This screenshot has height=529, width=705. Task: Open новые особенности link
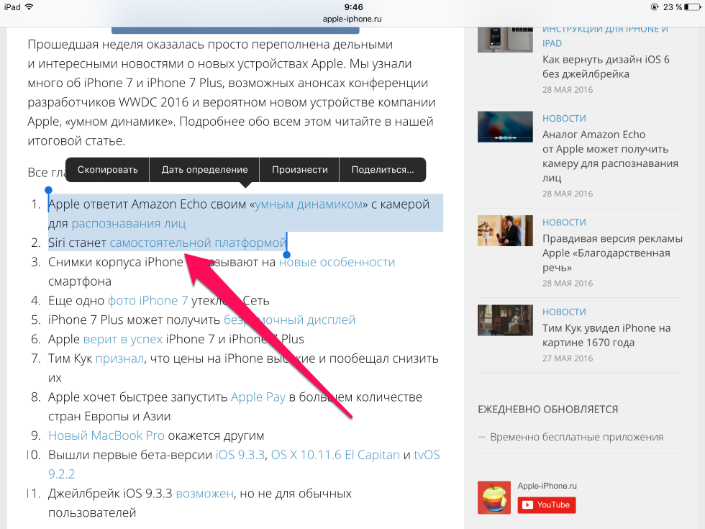pyautogui.click(x=337, y=262)
